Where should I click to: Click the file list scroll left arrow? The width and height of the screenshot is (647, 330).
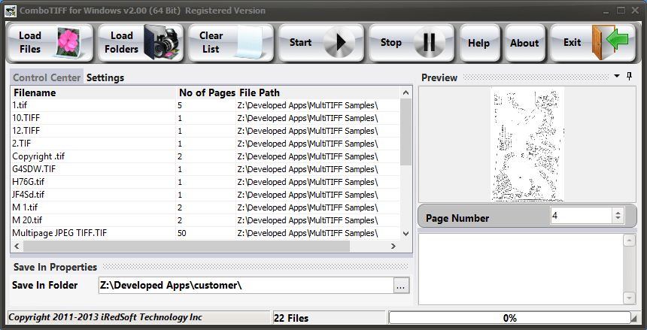pyautogui.click(x=17, y=247)
